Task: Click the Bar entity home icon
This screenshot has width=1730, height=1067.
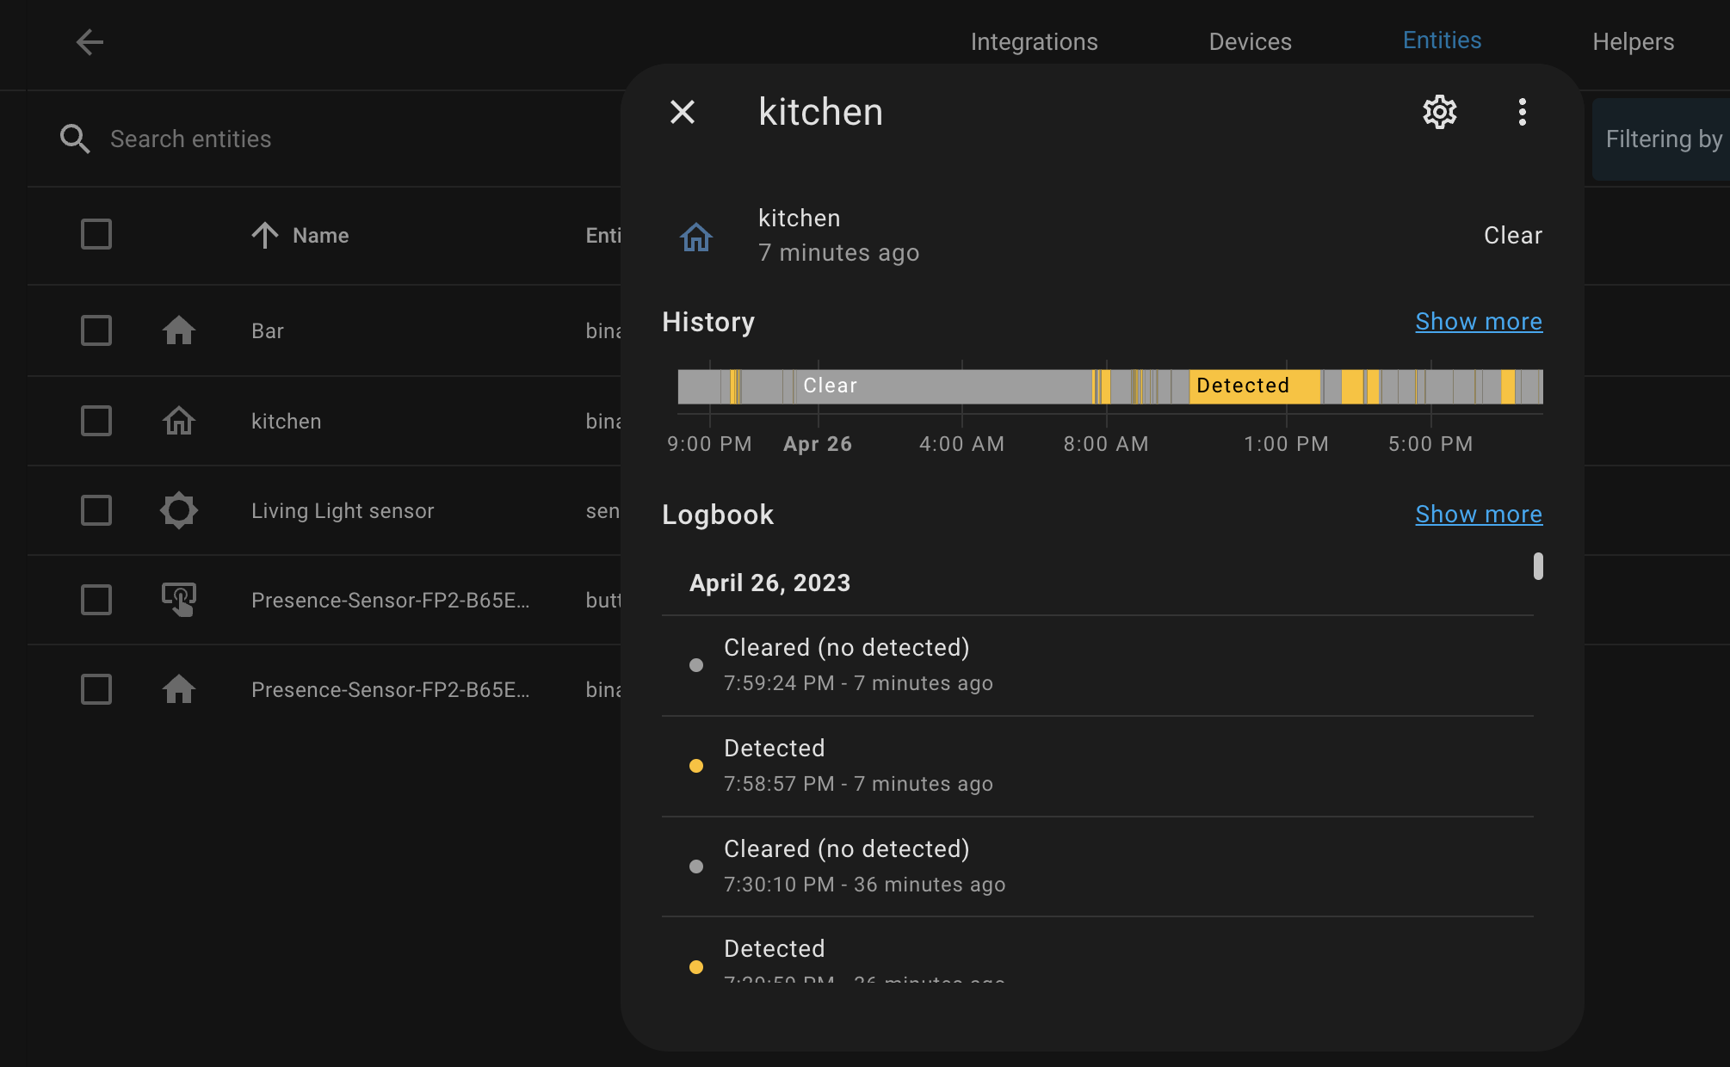Action: [179, 330]
